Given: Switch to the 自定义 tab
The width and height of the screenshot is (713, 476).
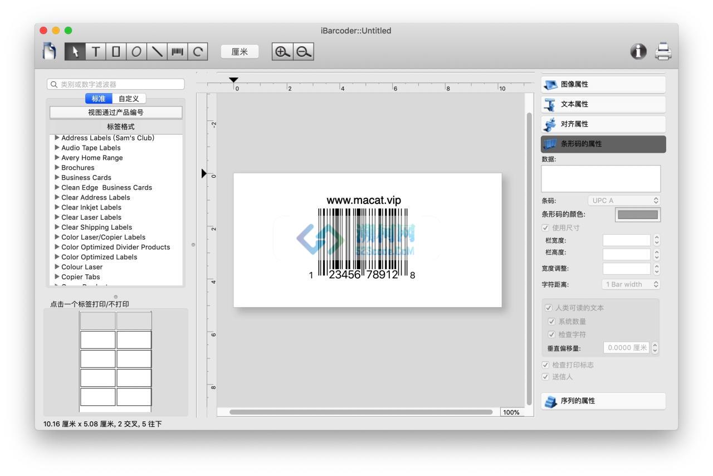Looking at the screenshot, I should [129, 99].
